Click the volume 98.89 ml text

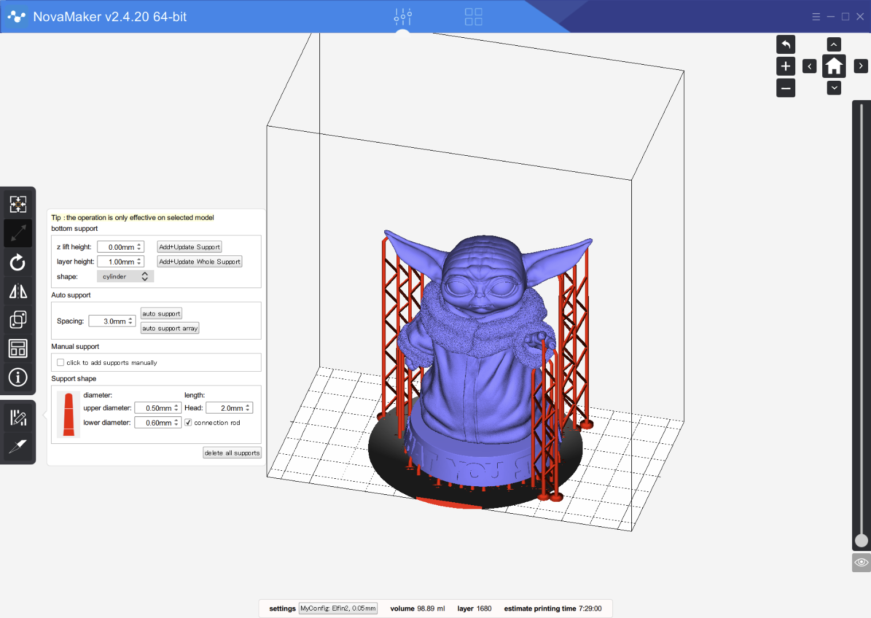[x=417, y=608]
